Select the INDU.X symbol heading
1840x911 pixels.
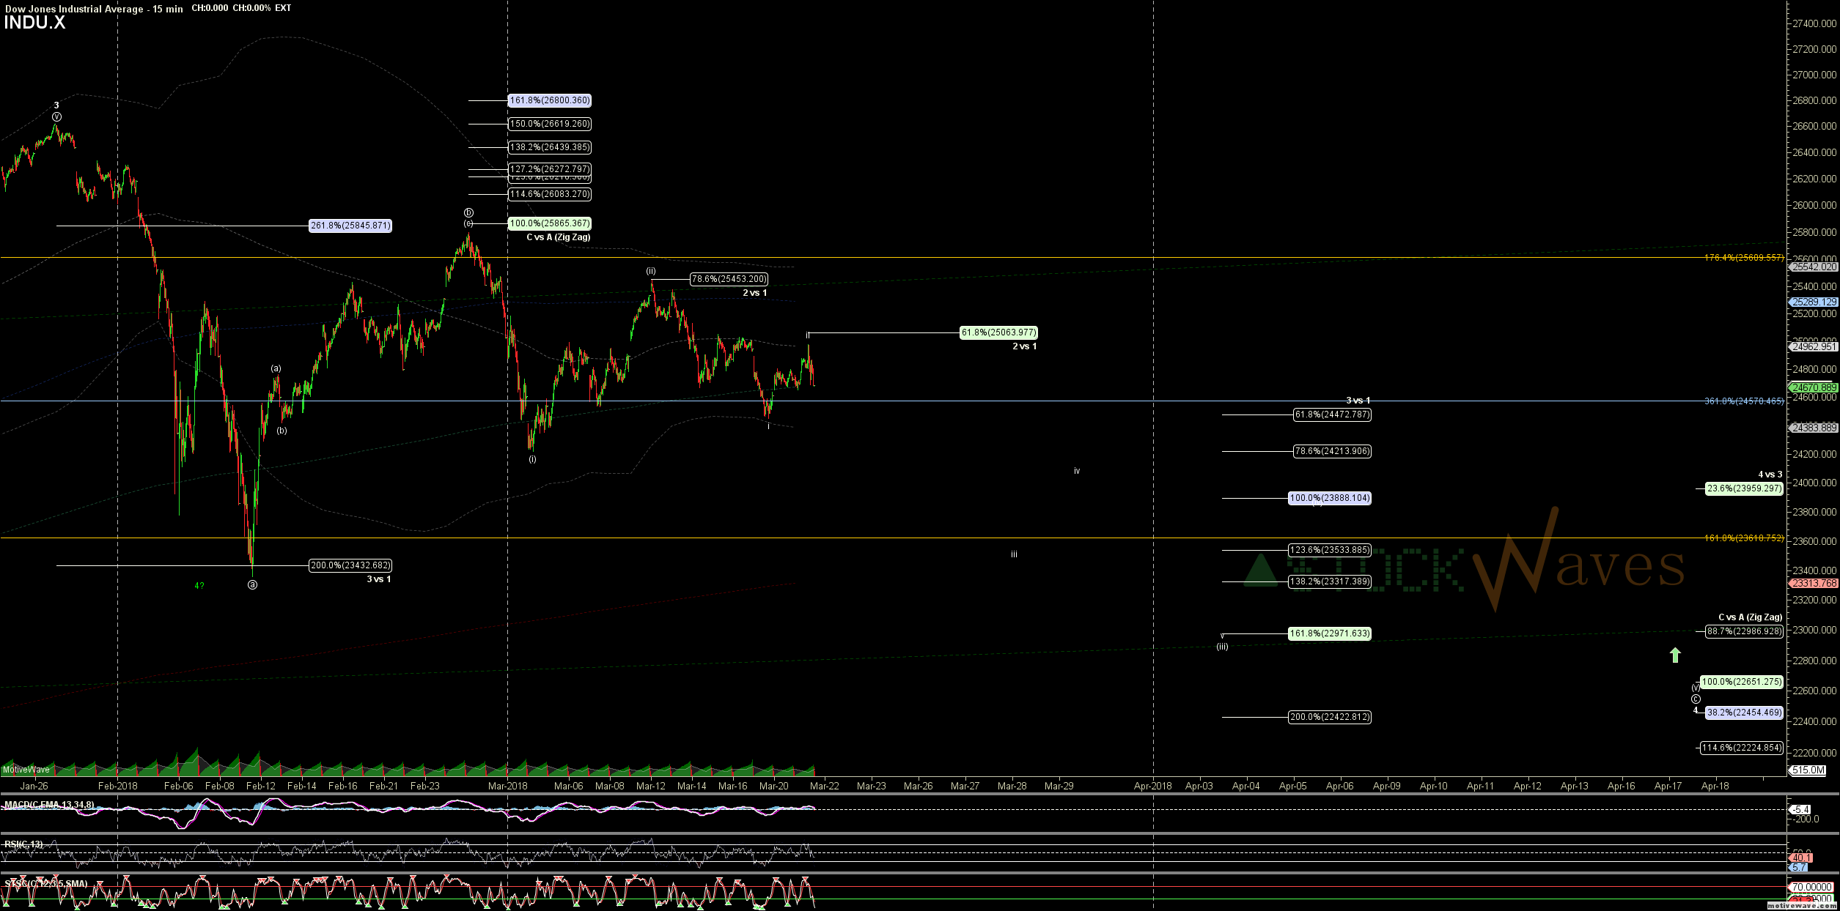(x=34, y=23)
